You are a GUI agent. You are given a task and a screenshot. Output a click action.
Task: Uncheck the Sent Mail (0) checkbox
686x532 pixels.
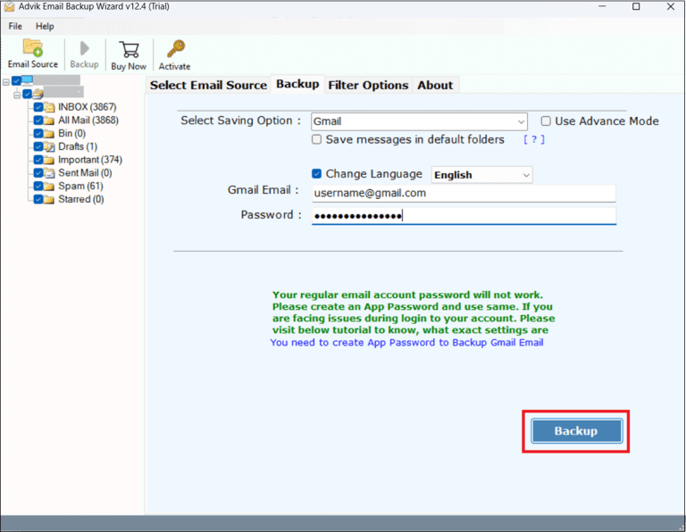click(x=38, y=172)
